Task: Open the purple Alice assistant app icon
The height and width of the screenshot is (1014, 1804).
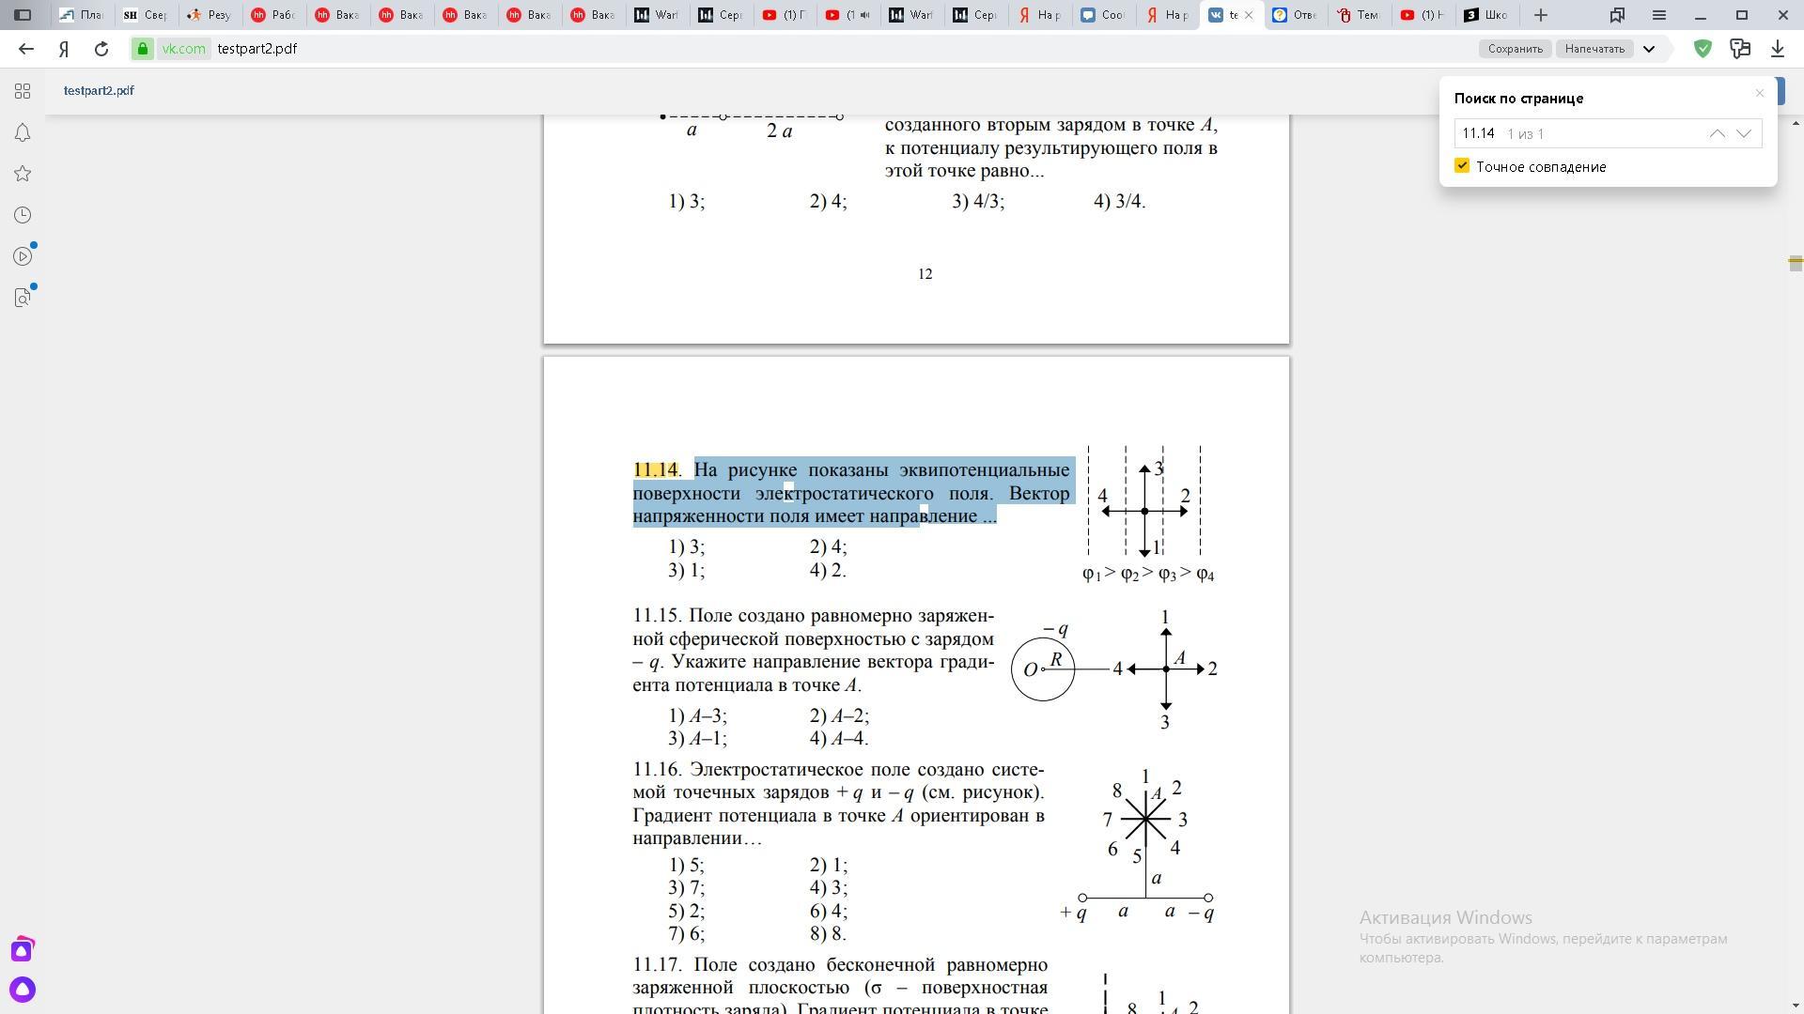Action: coord(23,950)
